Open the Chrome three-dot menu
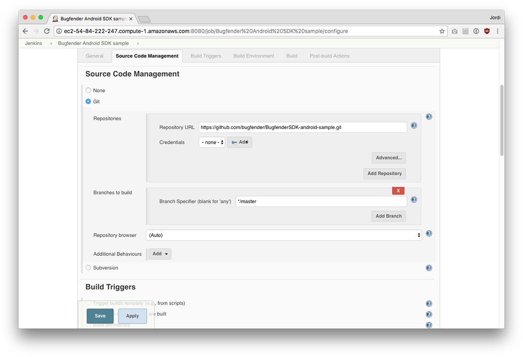 tap(497, 31)
